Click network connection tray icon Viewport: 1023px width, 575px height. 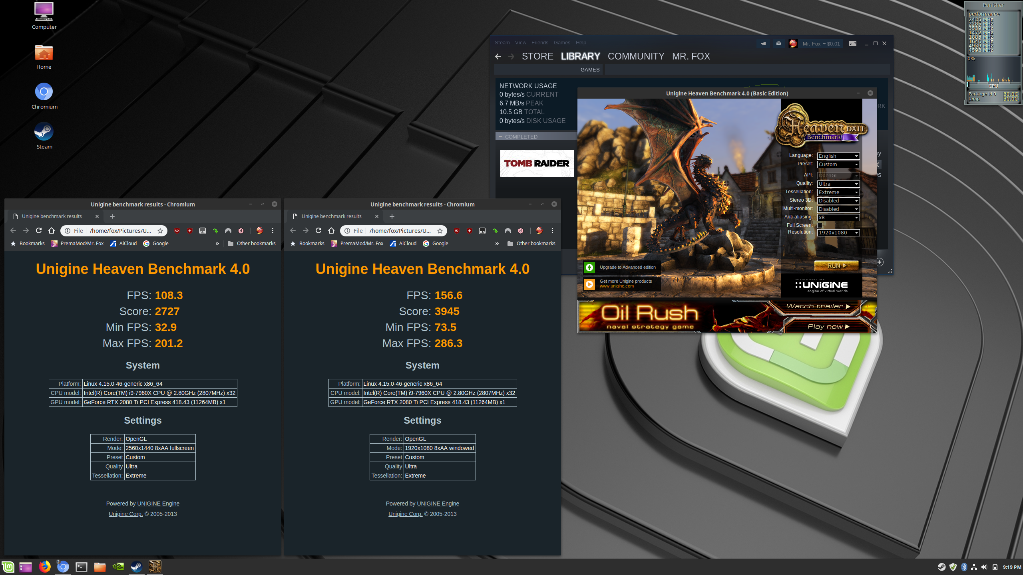(974, 567)
